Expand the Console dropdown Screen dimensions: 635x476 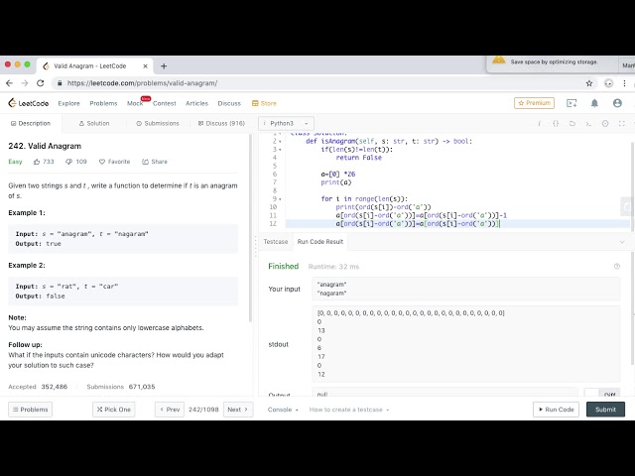(x=283, y=410)
